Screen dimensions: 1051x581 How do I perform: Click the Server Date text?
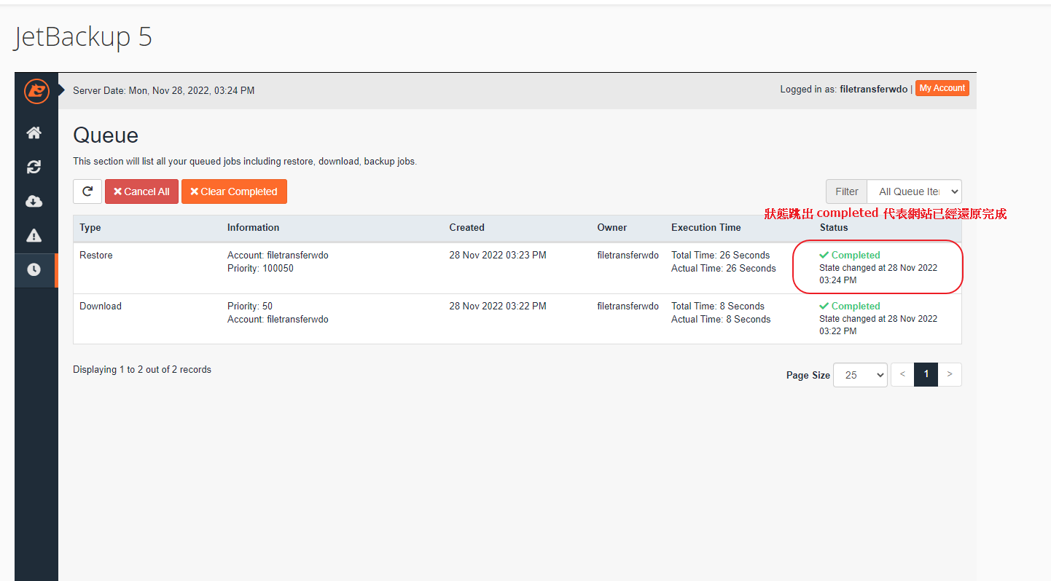[164, 91]
